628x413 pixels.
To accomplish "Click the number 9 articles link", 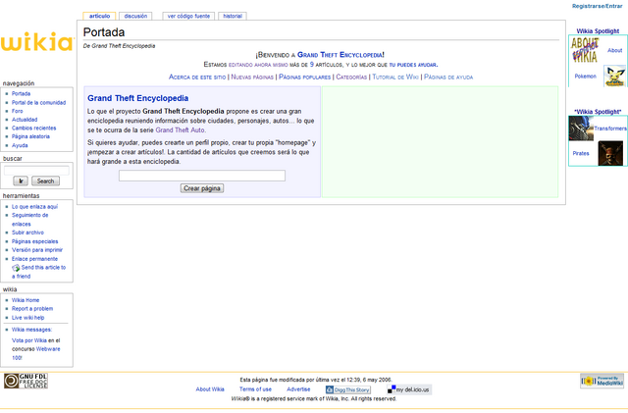I will [312, 65].
